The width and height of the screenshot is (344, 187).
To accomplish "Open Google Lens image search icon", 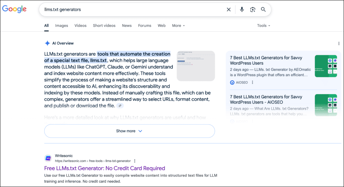I will coord(253,9).
